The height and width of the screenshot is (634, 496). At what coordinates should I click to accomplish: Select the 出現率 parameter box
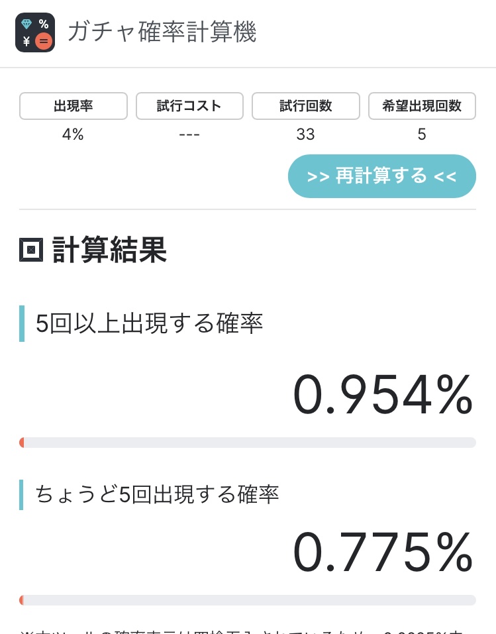click(74, 106)
